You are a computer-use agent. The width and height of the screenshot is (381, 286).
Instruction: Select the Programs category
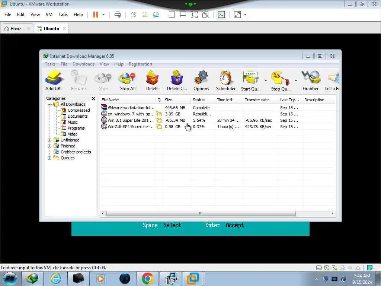(x=76, y=128)
